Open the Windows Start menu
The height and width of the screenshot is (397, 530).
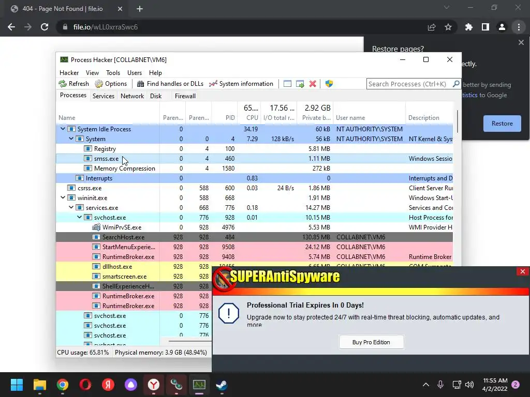[x=17, y=385]
